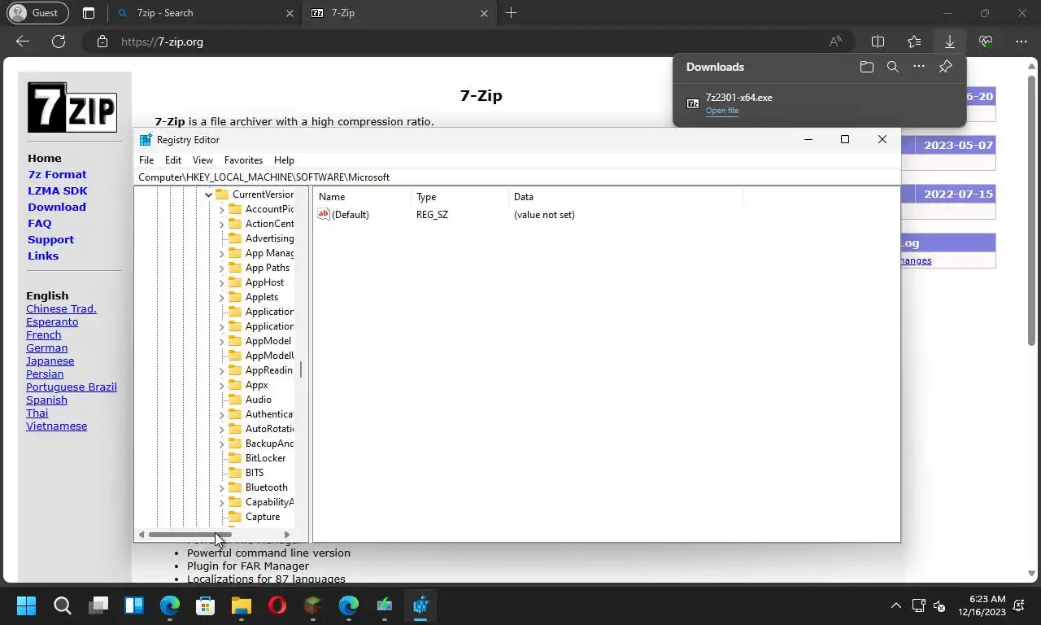Open the browser essentials heart icon
This screenshot has width=1041, height=625.
tap(985, 42)
